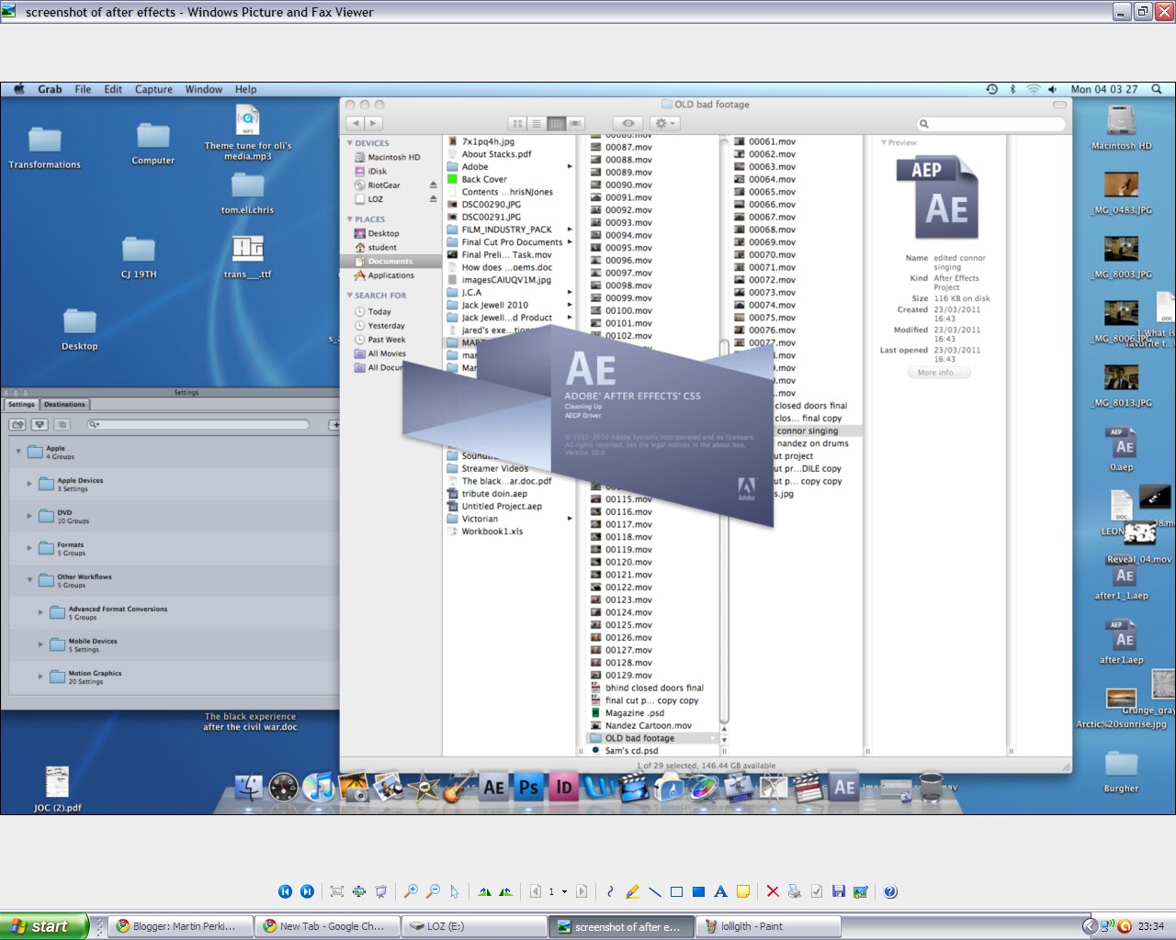The image size is (1176, 940).
Task: Click the red Delete icon
Action: [773, 891]
